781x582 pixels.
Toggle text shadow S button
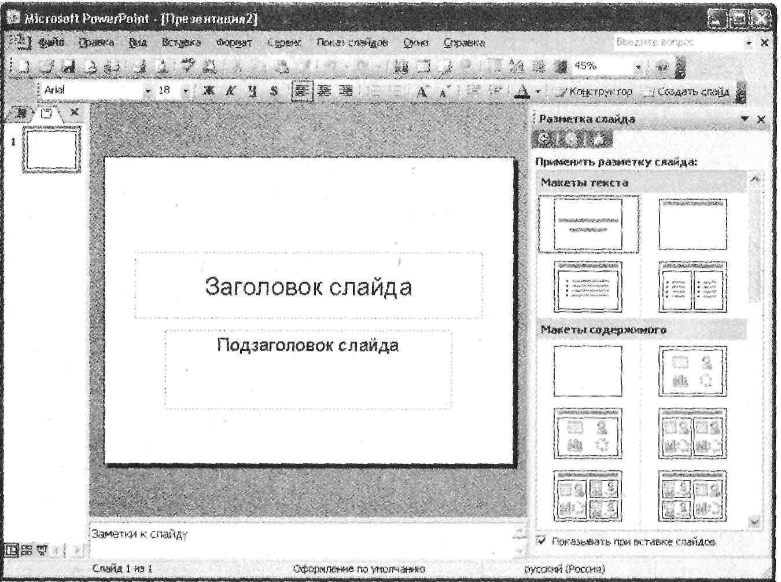274,90
